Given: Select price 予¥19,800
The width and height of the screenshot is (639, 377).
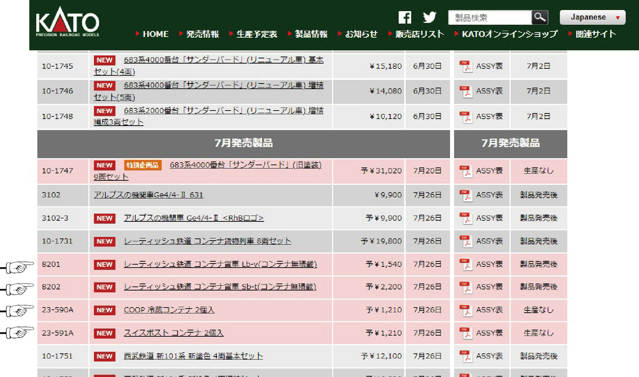Looking at the screenshot, I should [x=381, y=241].
